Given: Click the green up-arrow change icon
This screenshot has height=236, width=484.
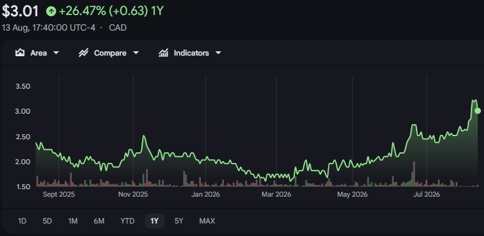Looking at the screenshot, I should (x=51, y=11).
